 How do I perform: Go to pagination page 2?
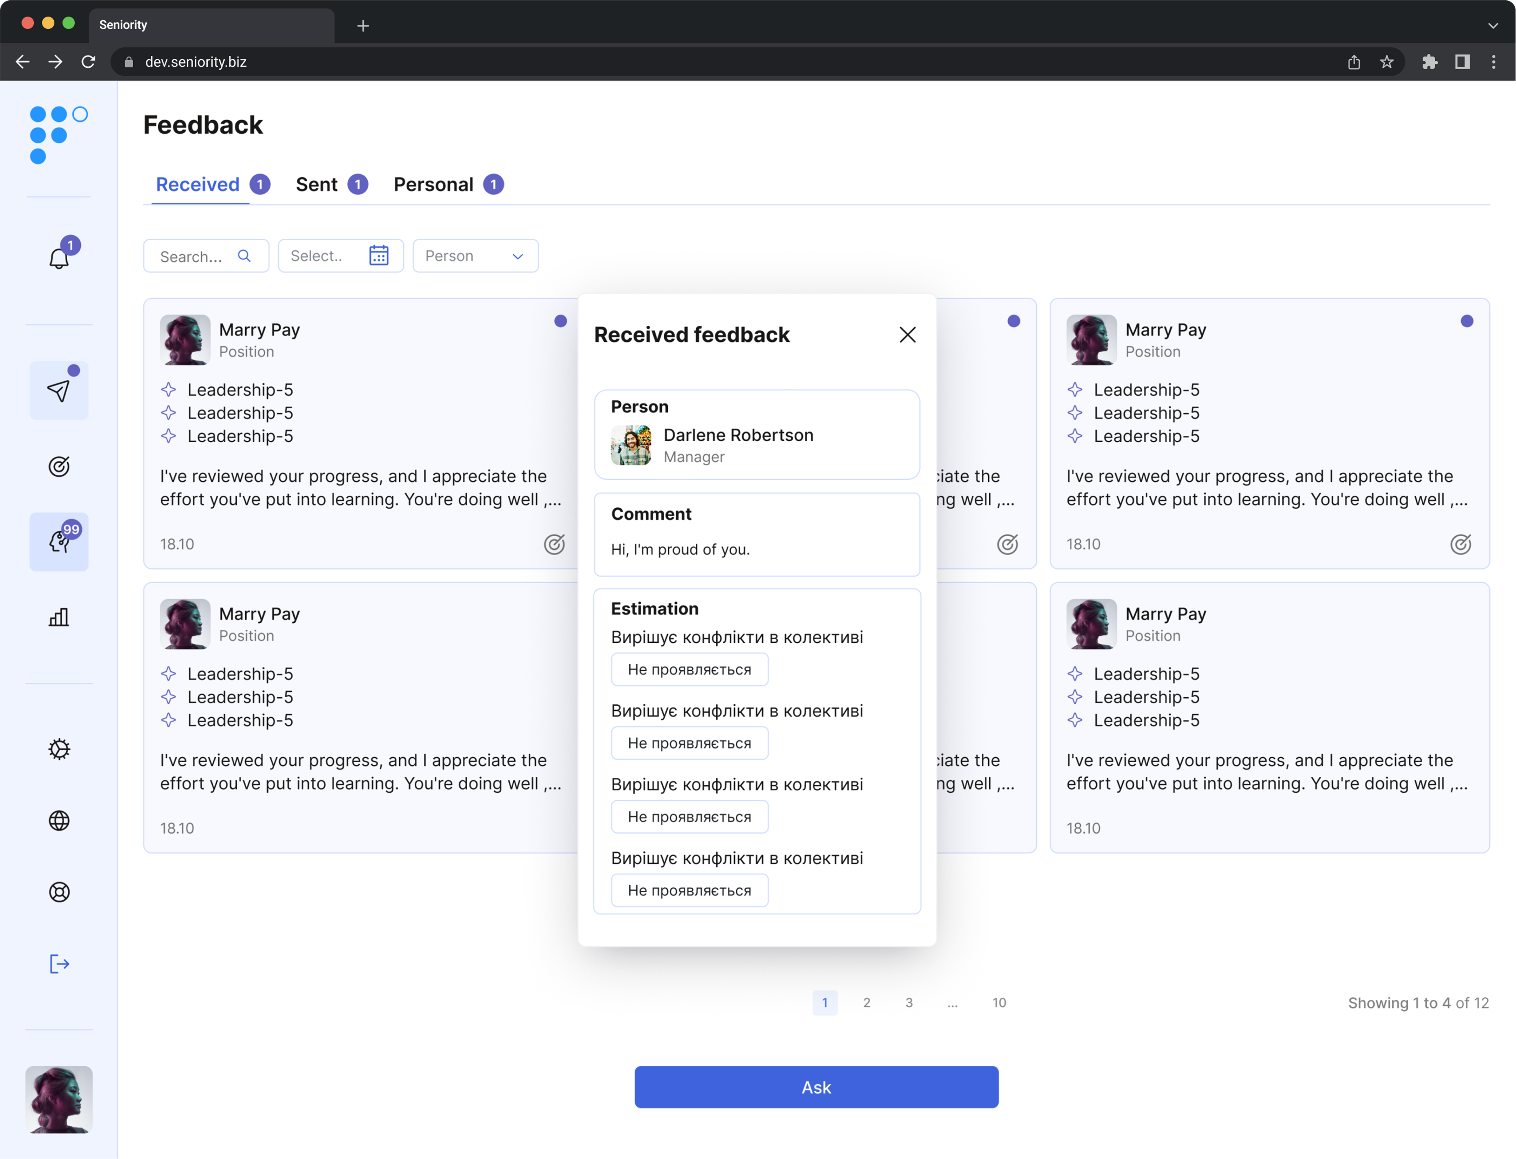pos(867,1003)
